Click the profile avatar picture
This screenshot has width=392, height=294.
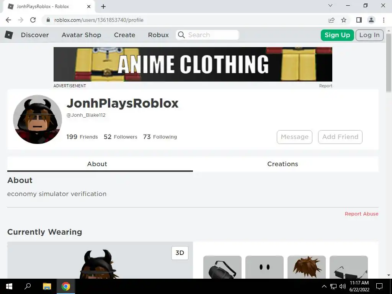tap(38, 119)
